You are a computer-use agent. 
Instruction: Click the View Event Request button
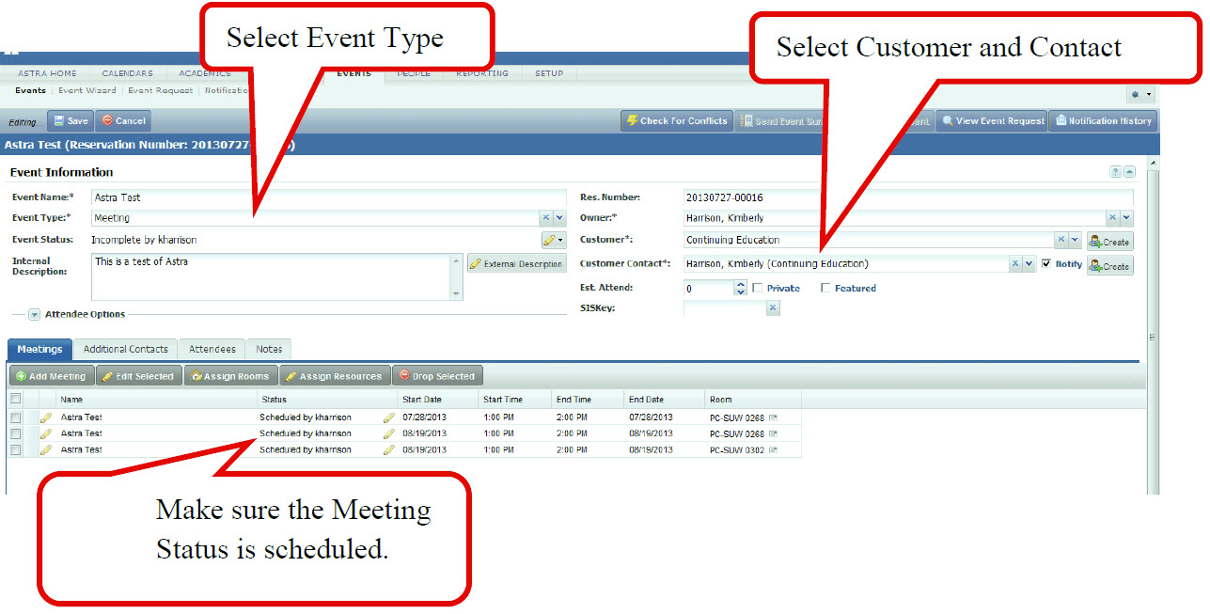(x=991, y=120)
